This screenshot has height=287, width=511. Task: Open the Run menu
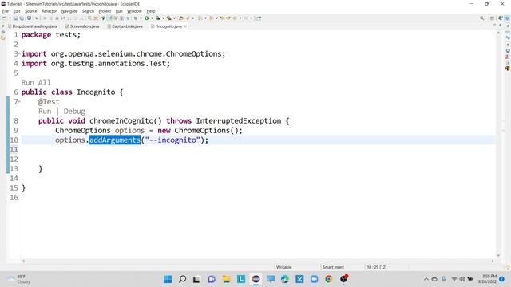click(x=119, y=11)
